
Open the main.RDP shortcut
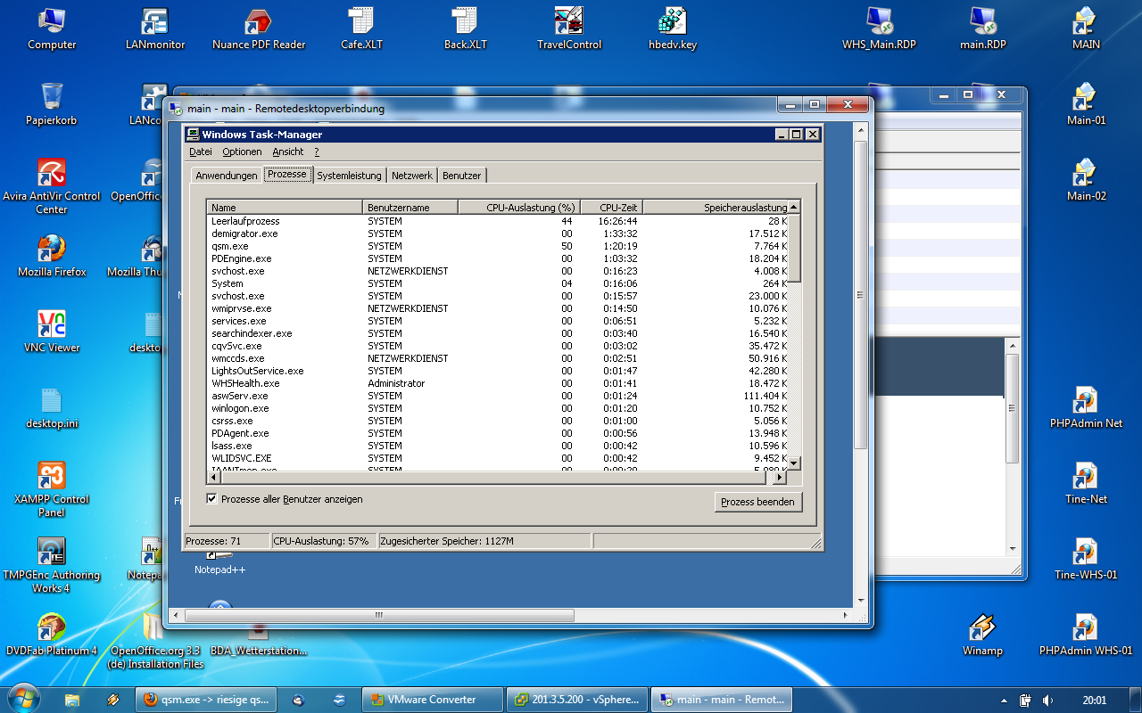982,29
